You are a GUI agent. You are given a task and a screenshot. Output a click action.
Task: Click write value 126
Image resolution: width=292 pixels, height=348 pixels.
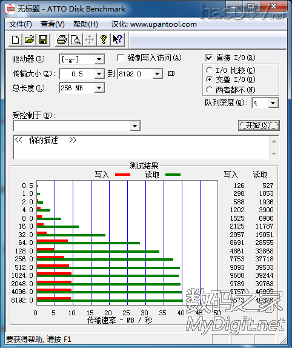coord(239,186)
